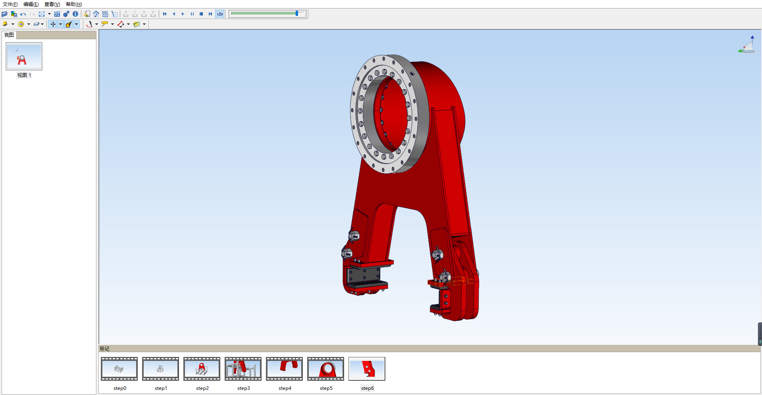
Task: Click the red dimension marker icon
Action: click(121, 24)
